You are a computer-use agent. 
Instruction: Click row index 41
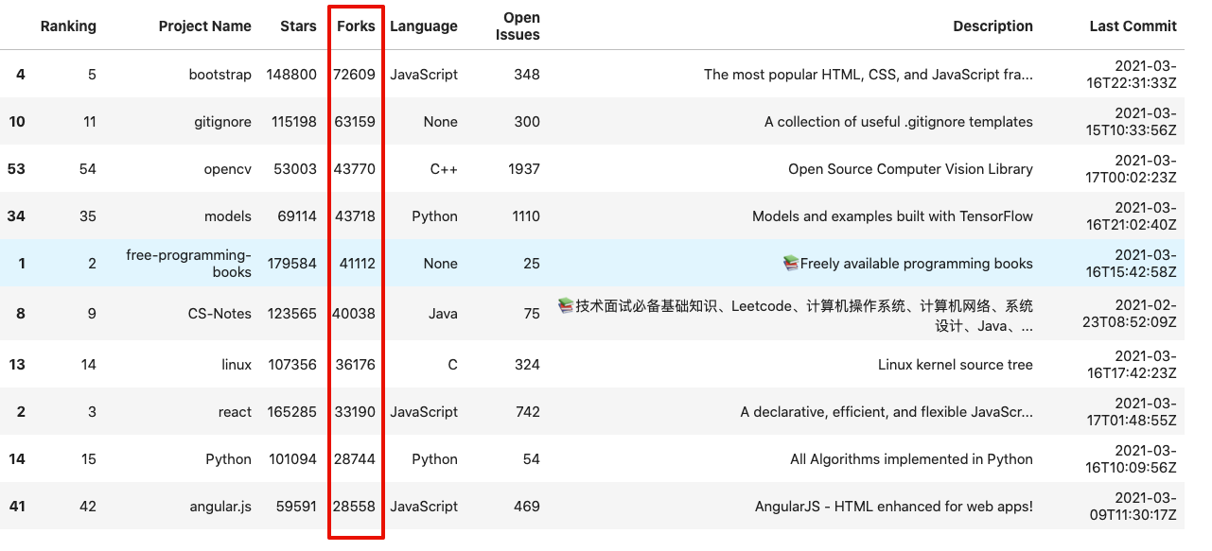coord(17,507)
